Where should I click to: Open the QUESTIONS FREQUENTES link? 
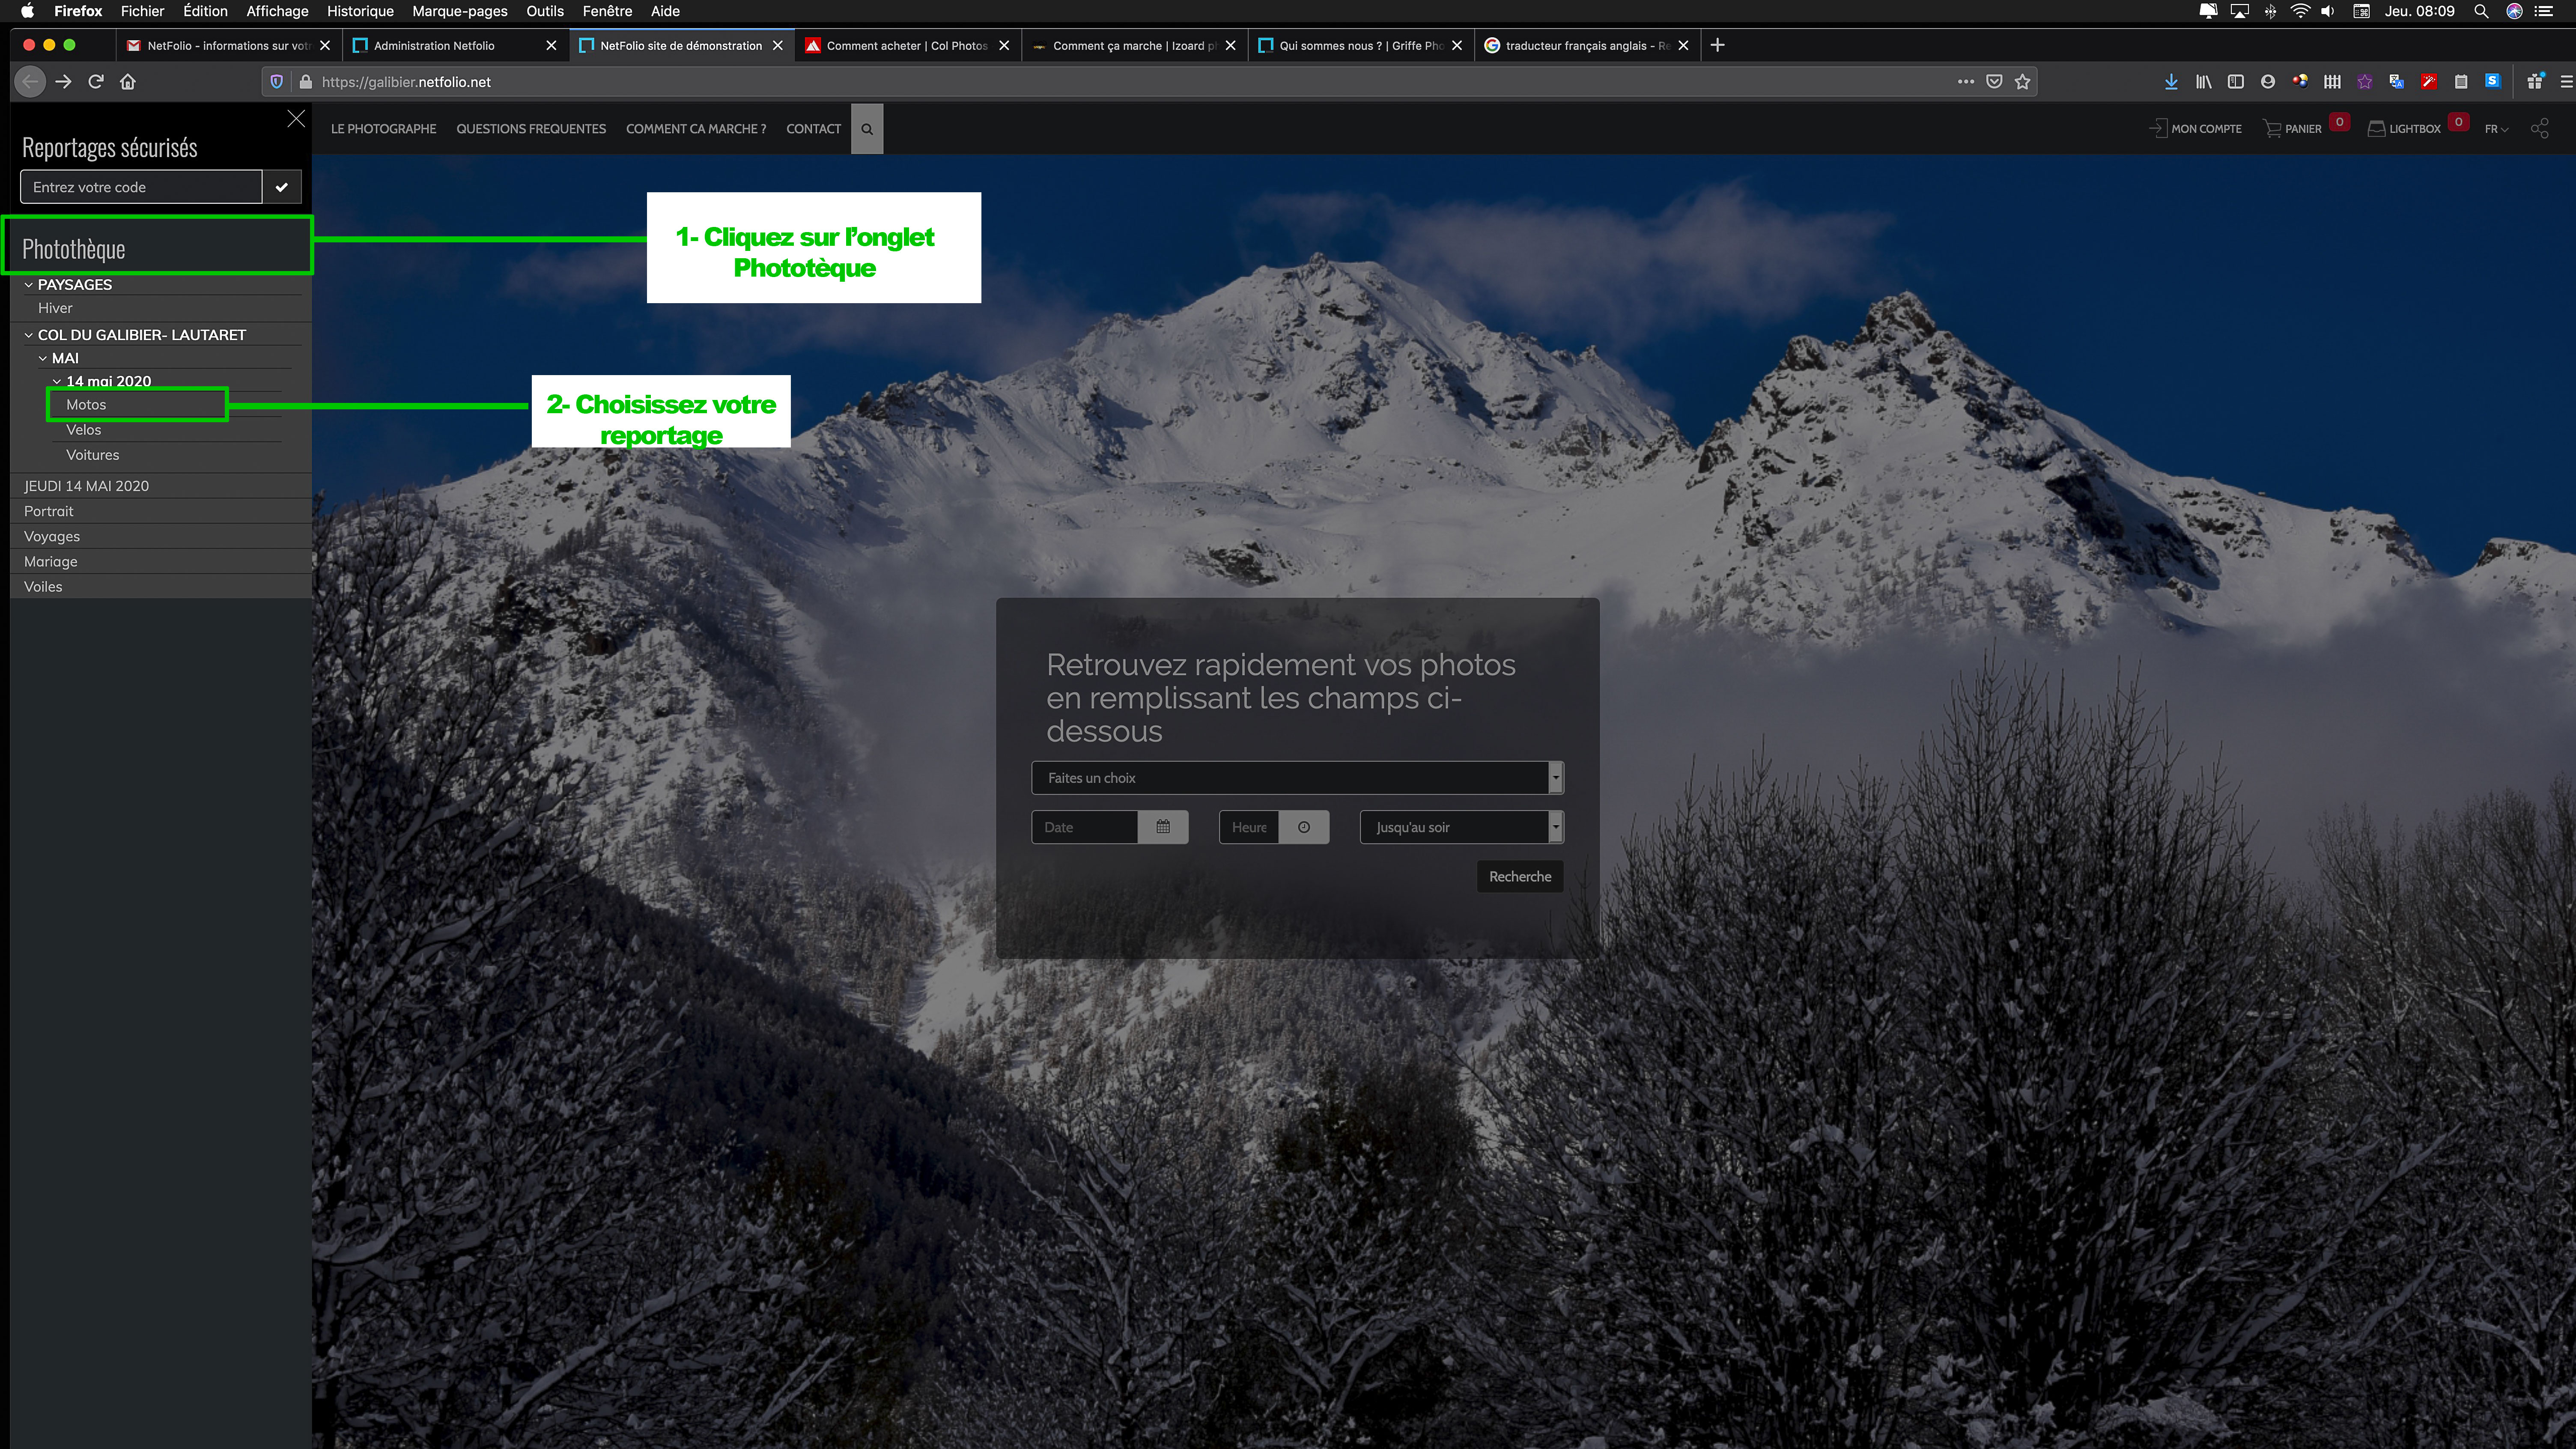[x=530, y=129]
